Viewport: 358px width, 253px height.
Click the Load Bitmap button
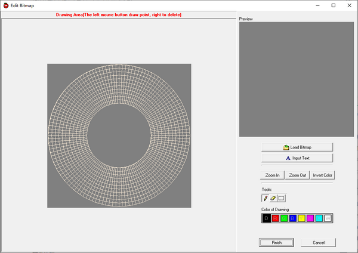[x=297, y=147]
